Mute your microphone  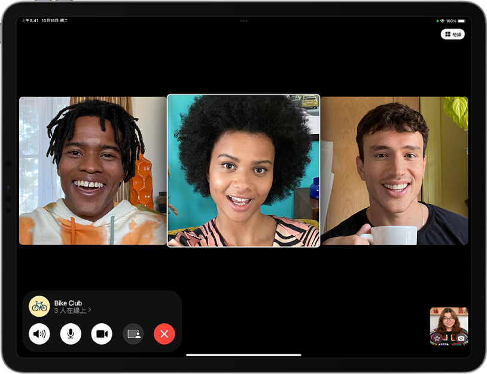(71, 333)
